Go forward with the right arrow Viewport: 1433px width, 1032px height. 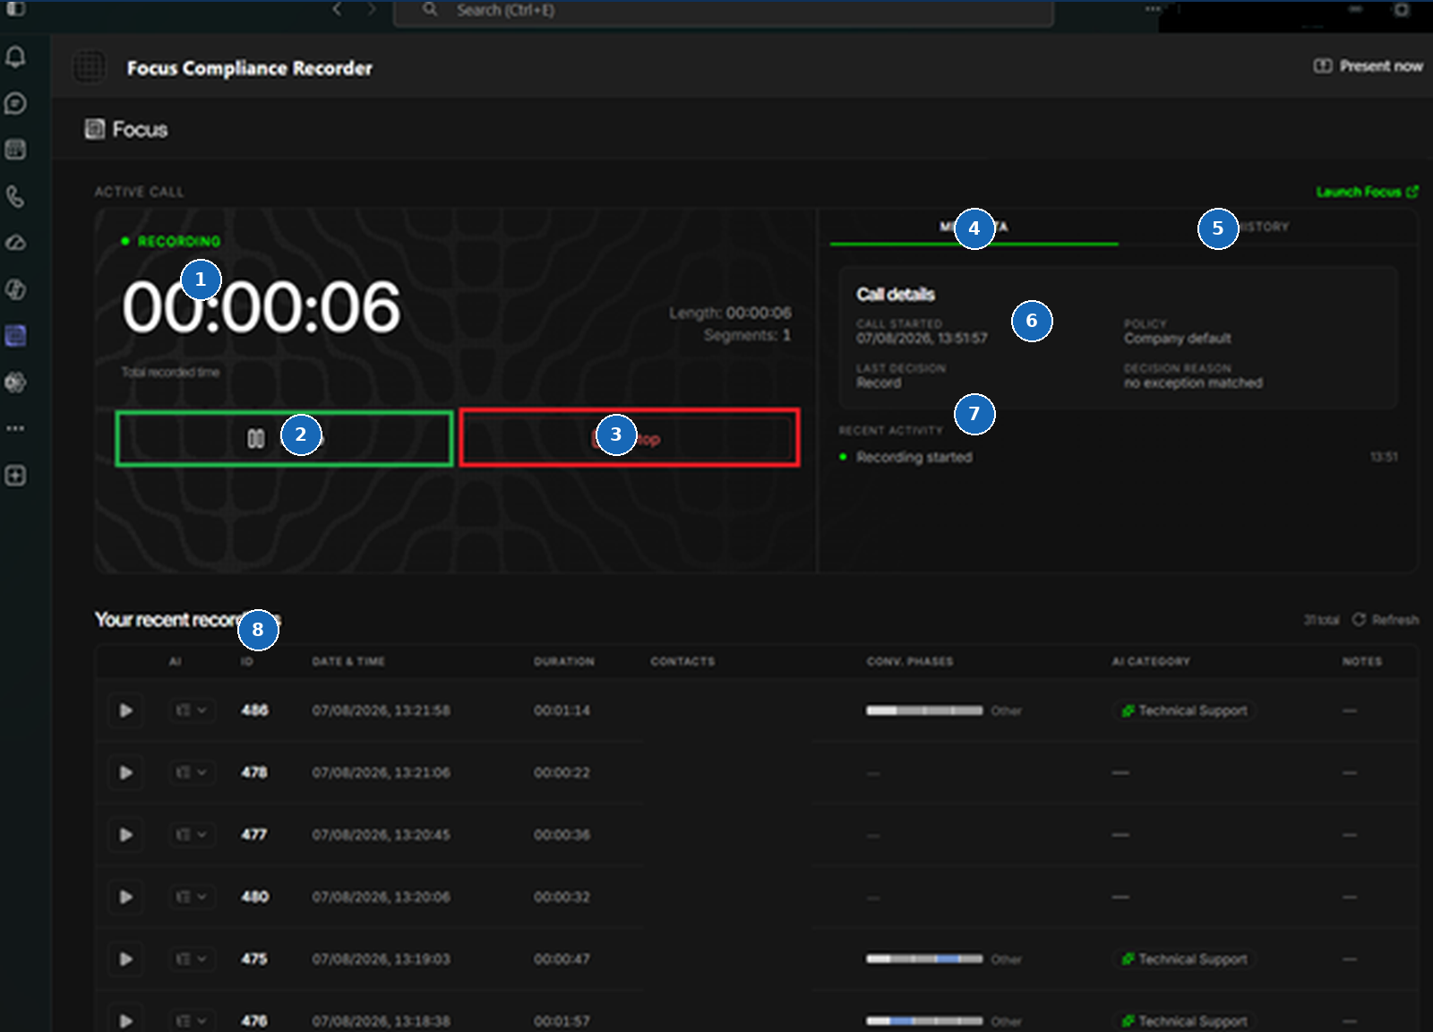point(372,10)
